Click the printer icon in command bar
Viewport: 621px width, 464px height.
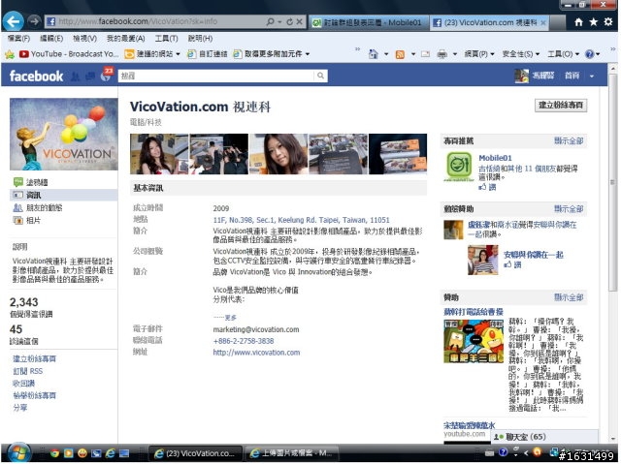point(442,54)
